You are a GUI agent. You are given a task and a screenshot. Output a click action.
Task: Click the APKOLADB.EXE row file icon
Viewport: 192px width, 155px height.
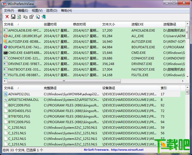6,30
